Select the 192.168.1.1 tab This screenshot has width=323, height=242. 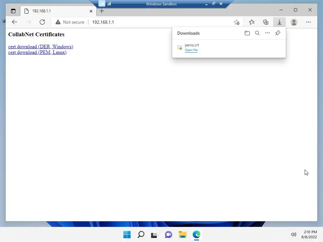coord(58,11)
